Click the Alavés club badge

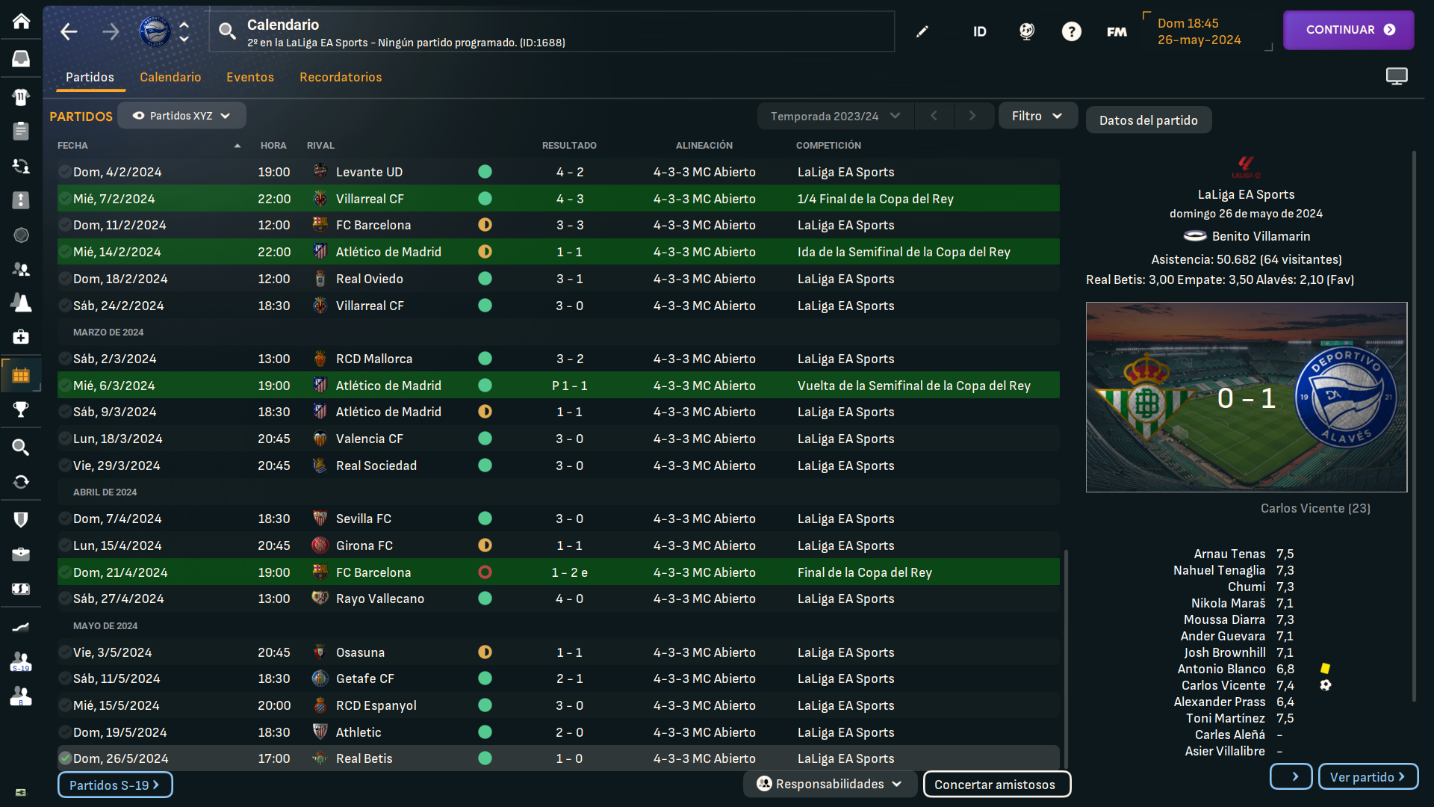[155, 31]
